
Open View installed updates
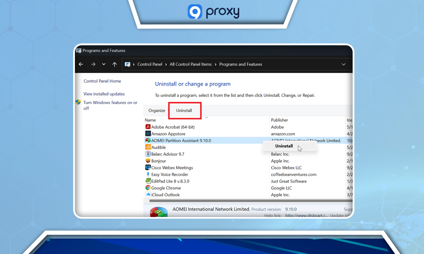click(x=104, y=94)
